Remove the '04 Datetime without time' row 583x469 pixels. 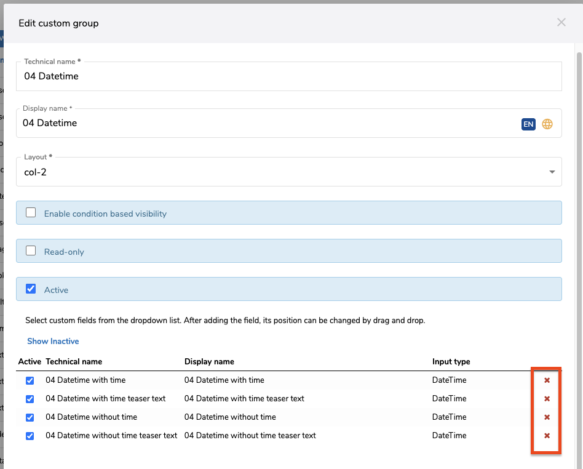pyautogui.click(x=547, y=417)
